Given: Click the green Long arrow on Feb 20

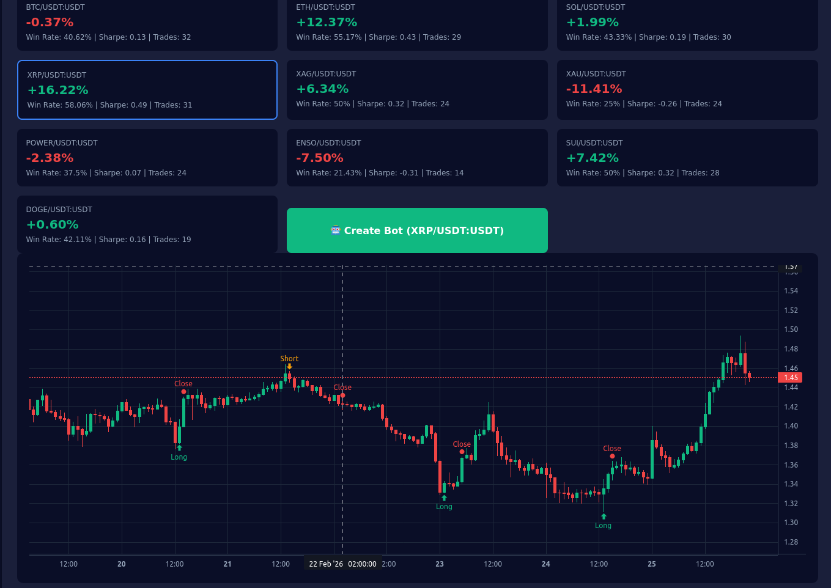Looking at the screenshot, I should (179, 448).
